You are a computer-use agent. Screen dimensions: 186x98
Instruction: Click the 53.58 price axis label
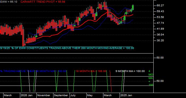(x=160, y=17)
